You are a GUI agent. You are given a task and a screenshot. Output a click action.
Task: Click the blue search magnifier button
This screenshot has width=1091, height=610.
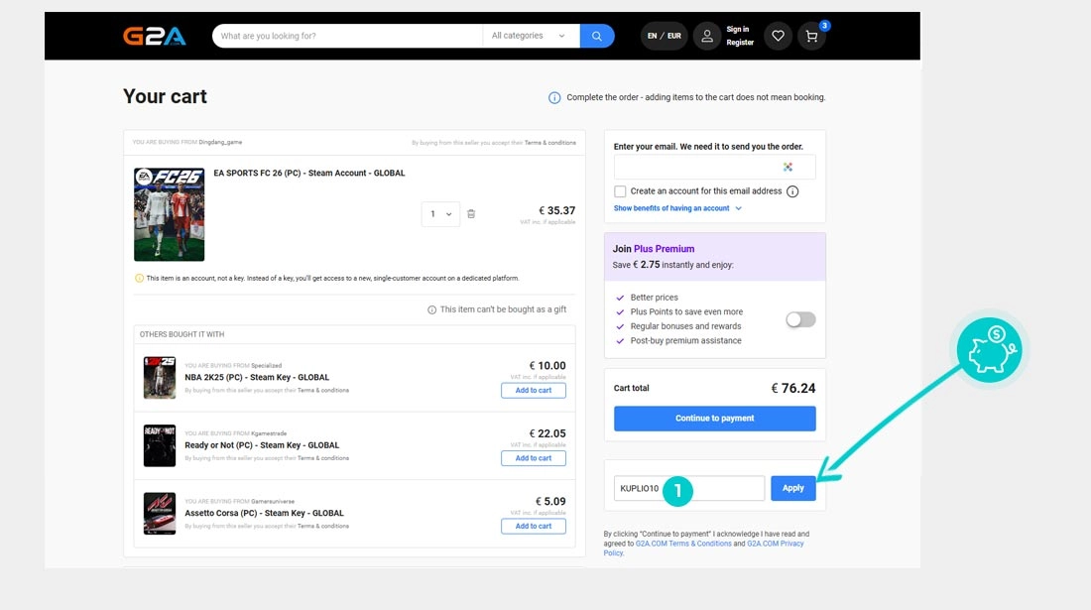pos(597,37)
